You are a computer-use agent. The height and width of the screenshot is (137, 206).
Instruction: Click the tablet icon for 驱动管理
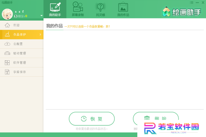click(x=7, y=53)
